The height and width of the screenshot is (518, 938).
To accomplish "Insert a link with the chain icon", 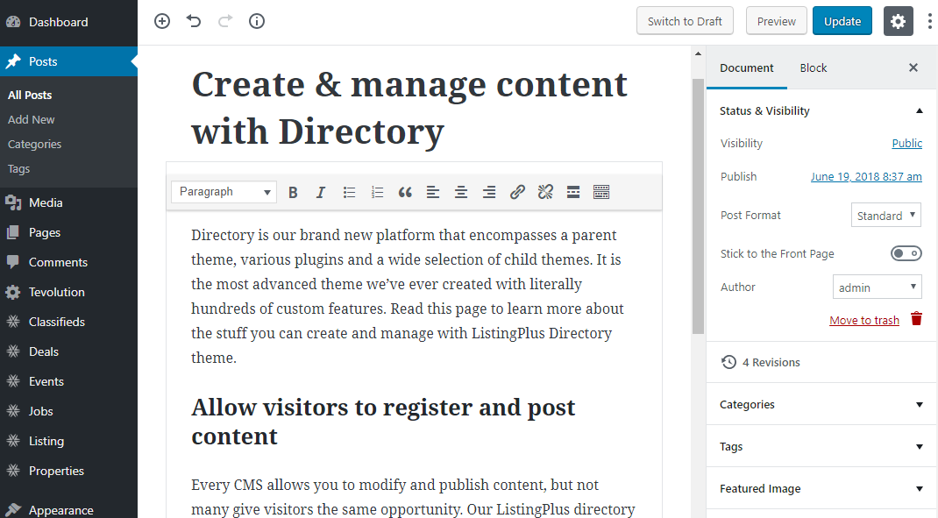I will (x=517, y=192).
